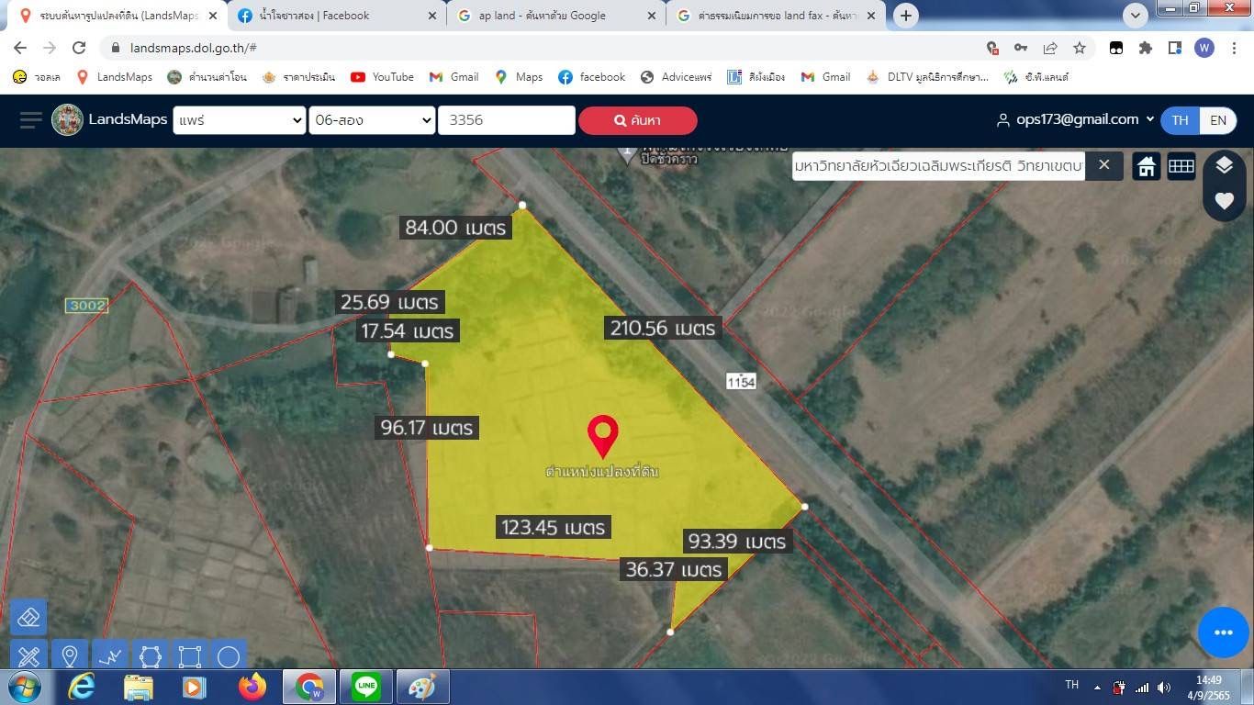Open the map layers panel

tap(1224, 165)
